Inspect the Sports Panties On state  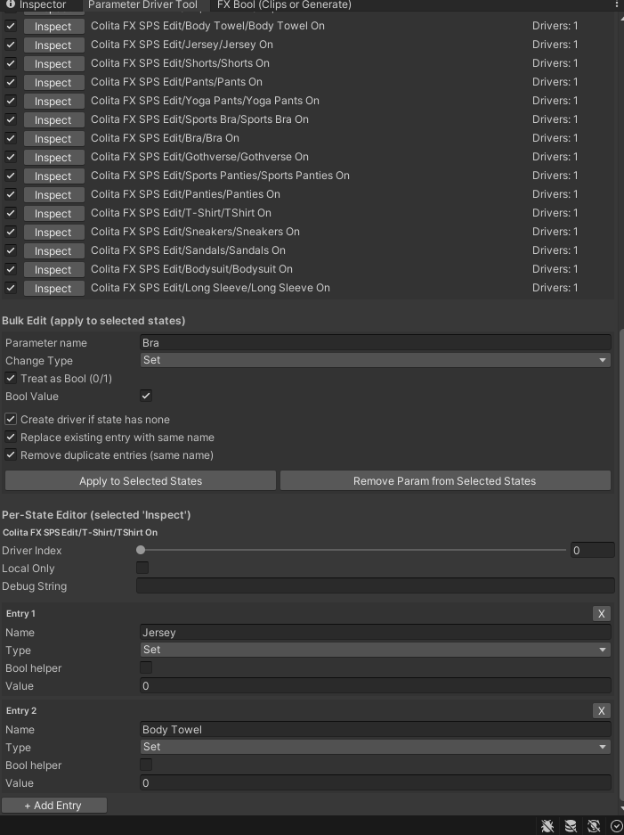(53, 176)
